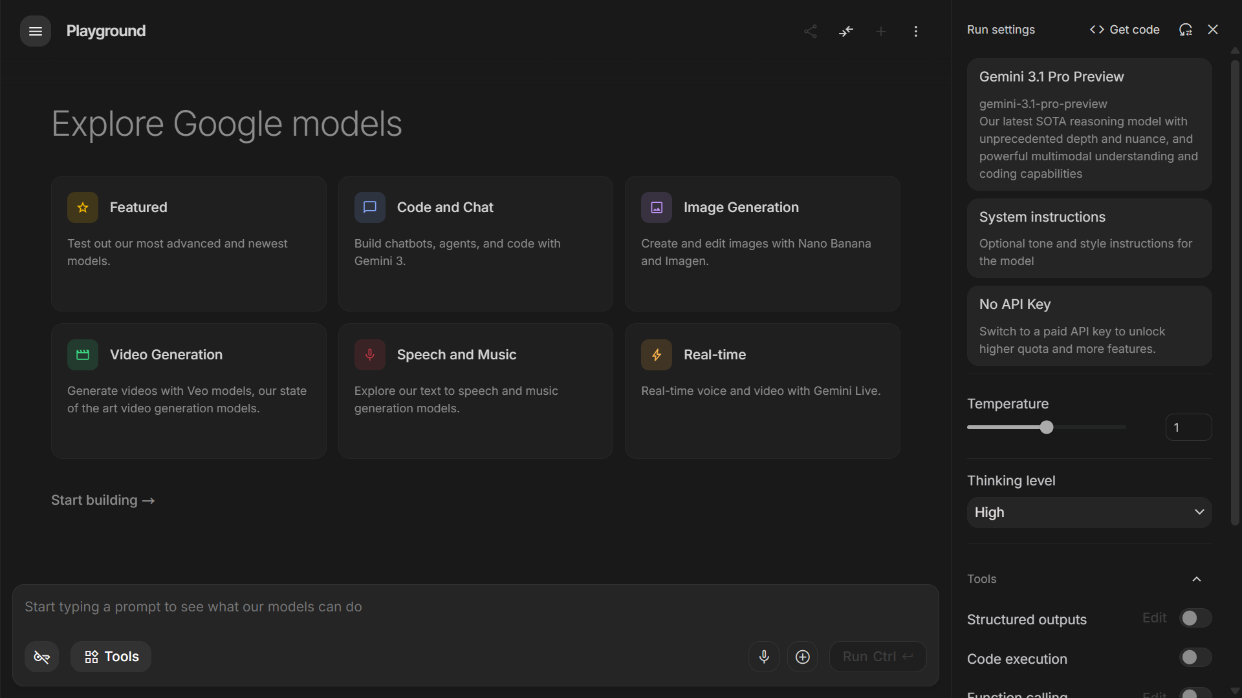Click the add media plus circle icon
Image resolution: width=1242 pixels, height=698 pixels.
[x=803, y=657]
